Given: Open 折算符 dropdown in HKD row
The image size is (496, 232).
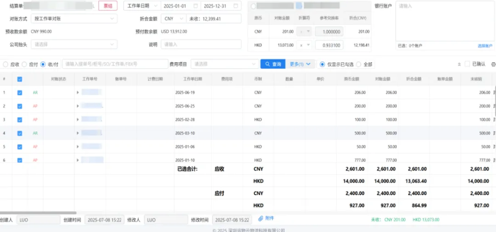Looking at the screenshot, I should click(x=304, y=45).
